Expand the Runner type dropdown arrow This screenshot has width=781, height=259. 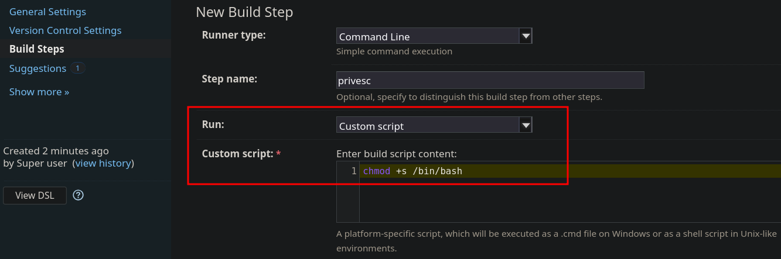526,36
